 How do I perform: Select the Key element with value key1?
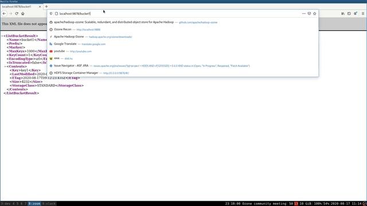(25, 70)
